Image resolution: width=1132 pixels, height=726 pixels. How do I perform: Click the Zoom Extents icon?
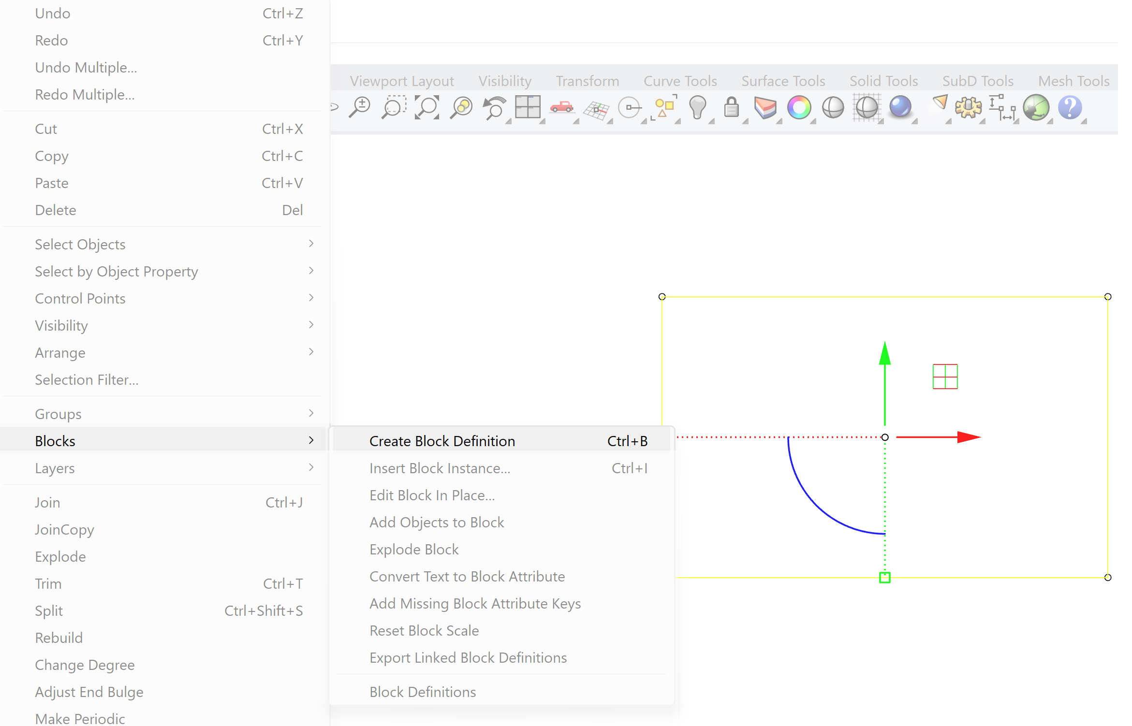tap(427, 107)
